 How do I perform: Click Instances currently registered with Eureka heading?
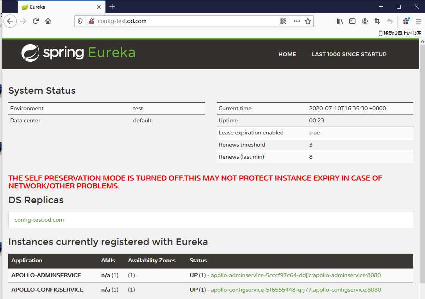[108, 242]
